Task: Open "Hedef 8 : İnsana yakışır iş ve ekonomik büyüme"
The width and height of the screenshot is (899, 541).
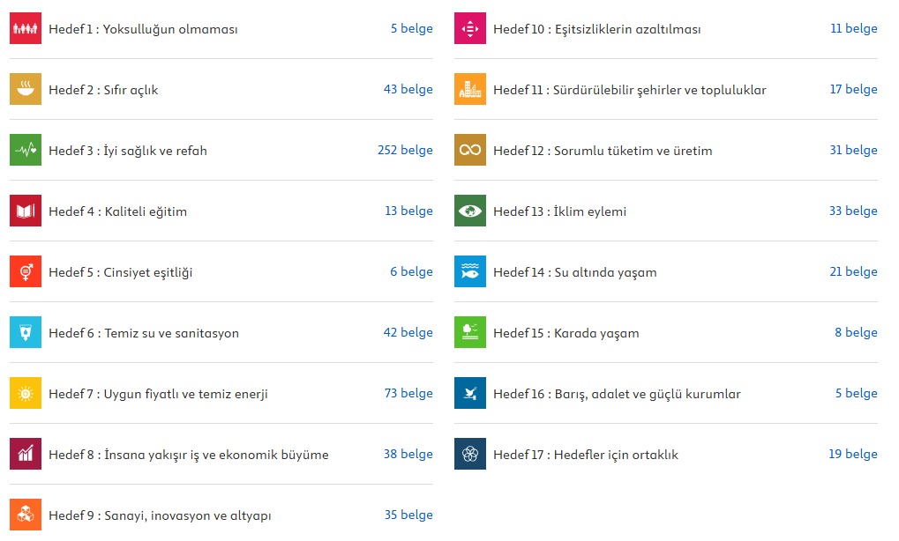Action: (x=188, y=455)
